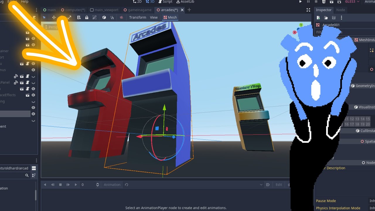Image resolution: width=375 pixels, height=211 pixels.
Task: Save the edited resource
Action: (333, 18)
